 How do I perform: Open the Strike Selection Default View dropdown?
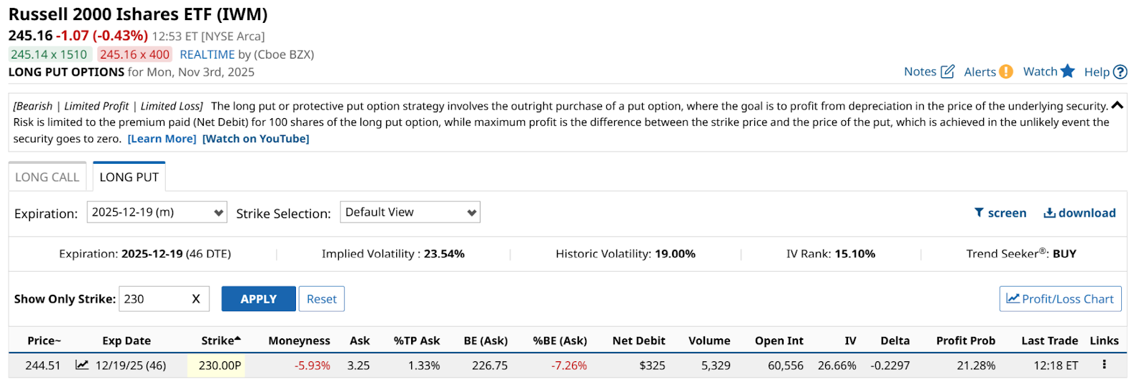410,212
